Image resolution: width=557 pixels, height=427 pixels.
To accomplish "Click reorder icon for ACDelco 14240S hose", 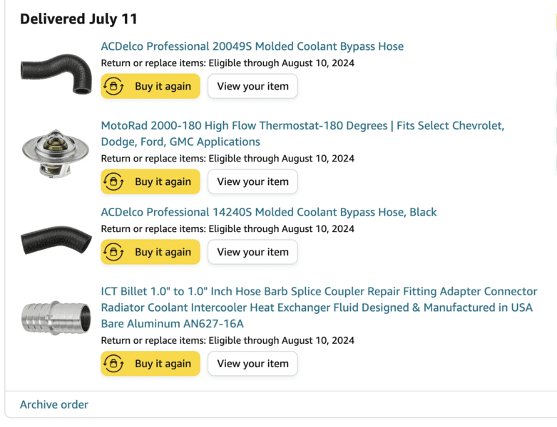I will pos(113,252).
